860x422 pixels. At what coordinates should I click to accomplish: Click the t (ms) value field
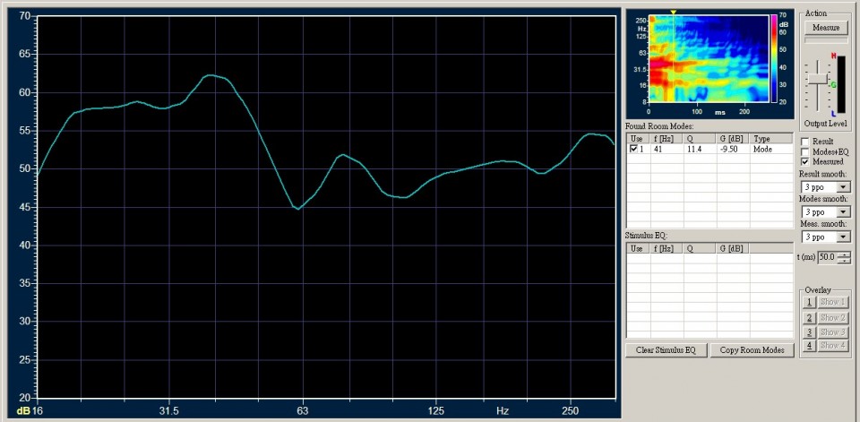click(826, 258)
